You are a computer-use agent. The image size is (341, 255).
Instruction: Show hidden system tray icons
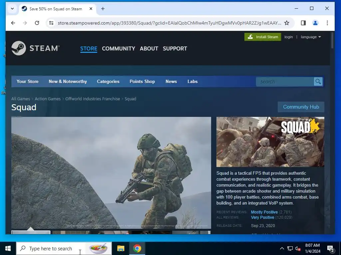pos(282,248)
